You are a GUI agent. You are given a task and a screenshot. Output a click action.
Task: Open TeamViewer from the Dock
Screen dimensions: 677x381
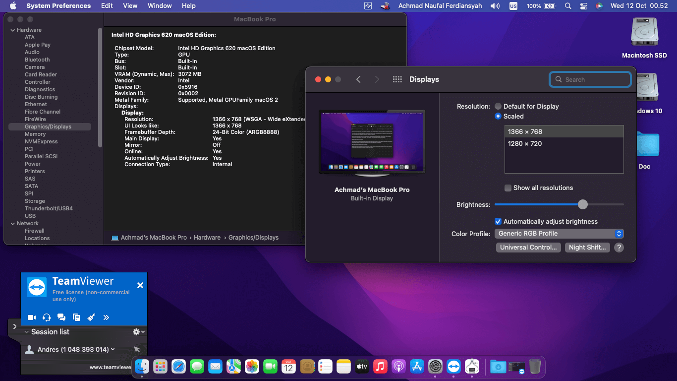click(x=453, y=367)
